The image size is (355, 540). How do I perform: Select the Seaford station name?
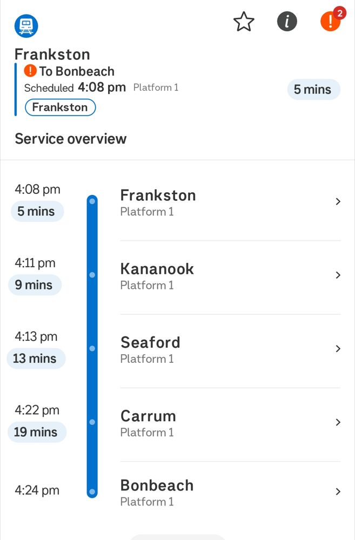pos(150,342)
